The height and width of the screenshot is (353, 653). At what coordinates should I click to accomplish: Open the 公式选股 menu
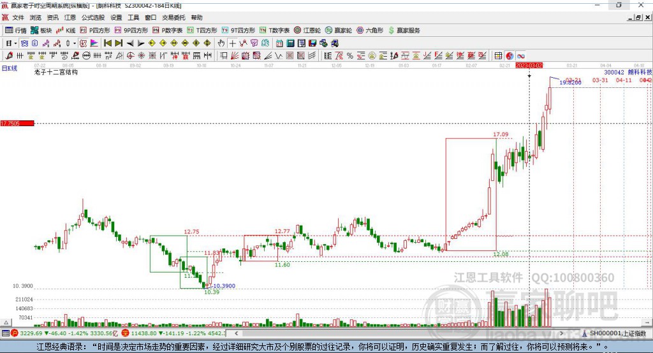93,17
